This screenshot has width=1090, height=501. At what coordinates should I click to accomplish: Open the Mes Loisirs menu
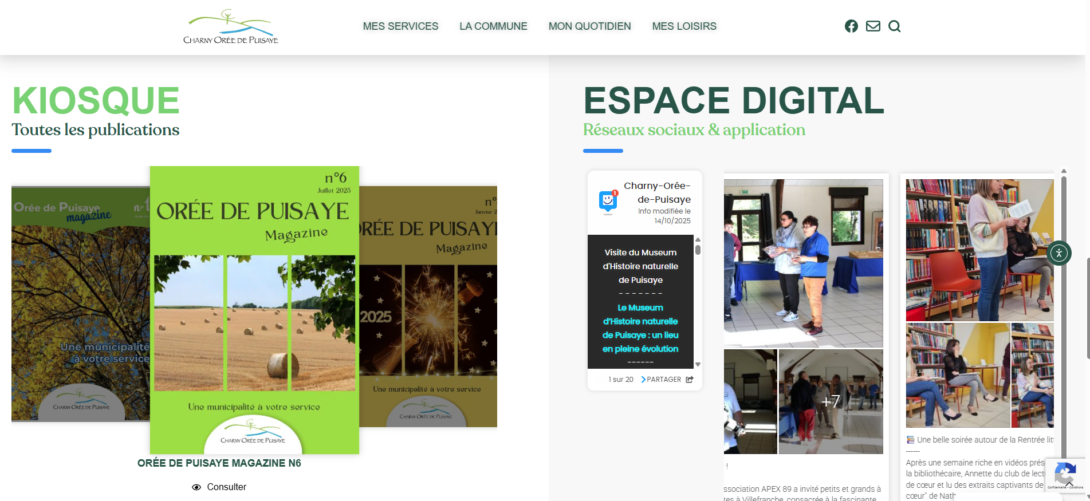pos(684,26)
